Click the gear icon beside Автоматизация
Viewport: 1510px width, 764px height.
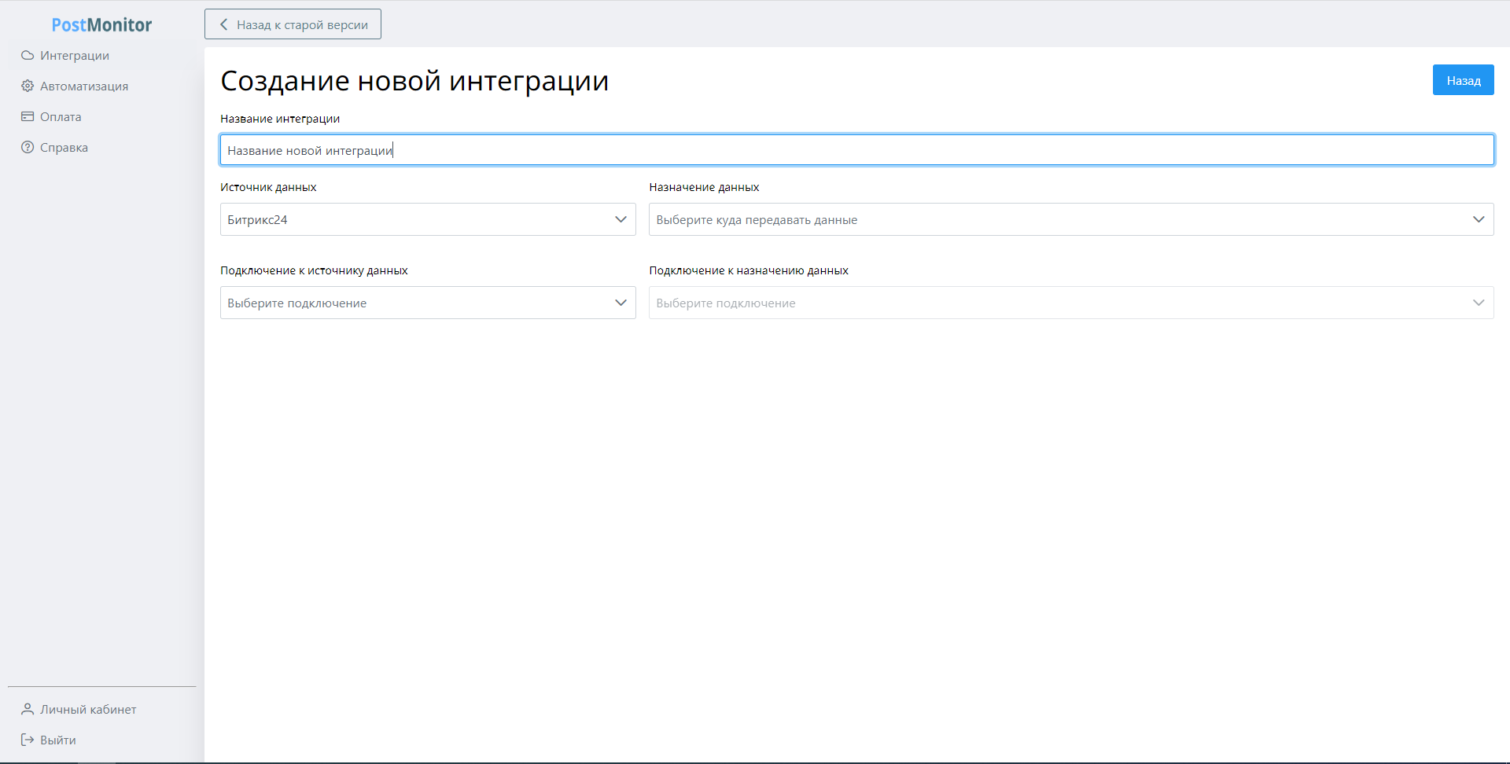pos(28,86)
